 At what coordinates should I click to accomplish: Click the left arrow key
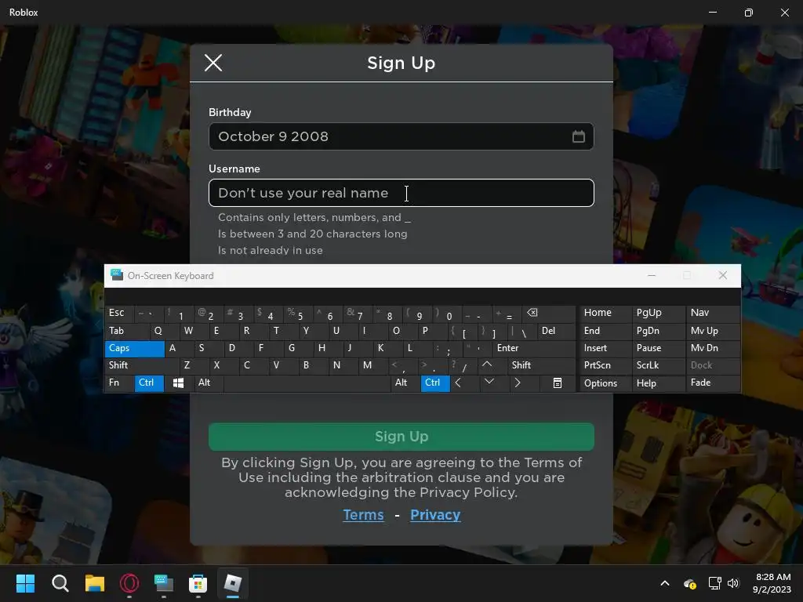click(465, 383)
